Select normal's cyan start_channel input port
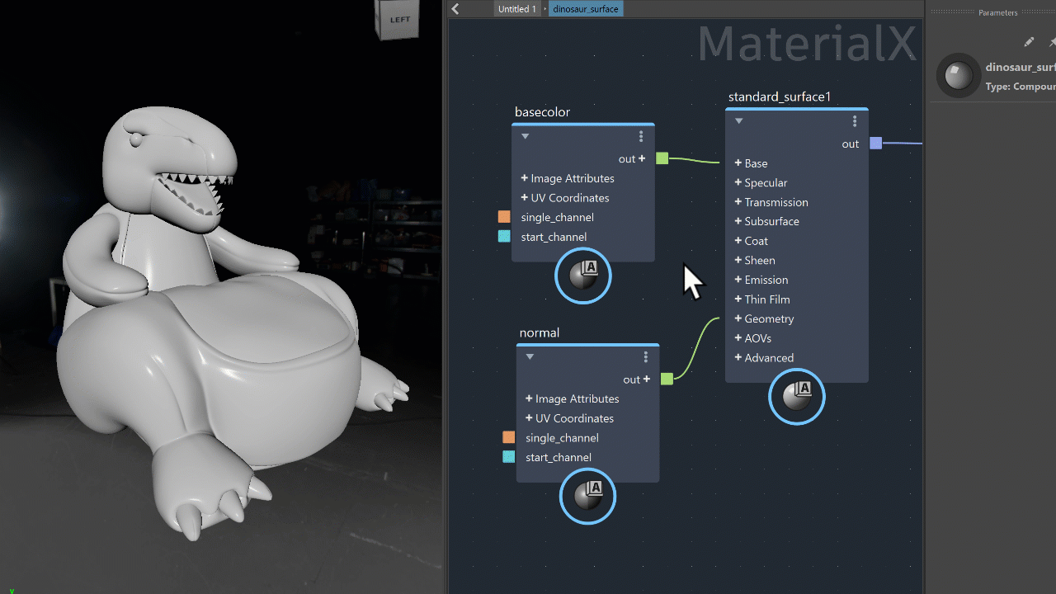This screenshot has width=1056, height=594. click(x=509, y=457)
